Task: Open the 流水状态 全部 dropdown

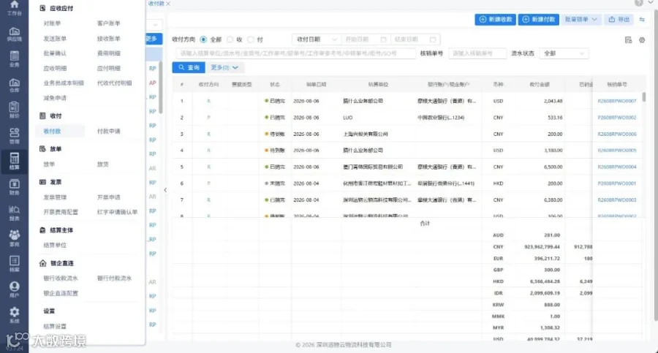Action: (564, 53)
